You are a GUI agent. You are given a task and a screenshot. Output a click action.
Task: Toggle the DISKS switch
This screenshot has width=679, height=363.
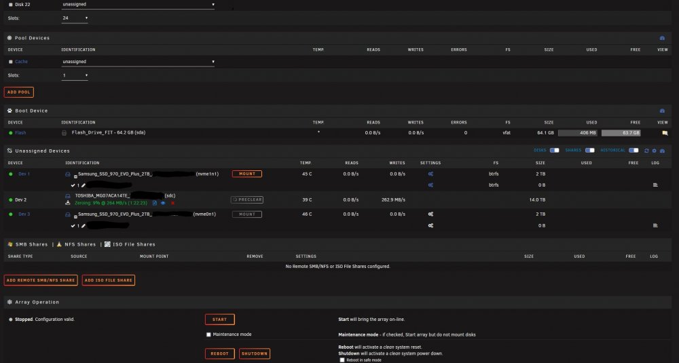(x=554, y=151)
